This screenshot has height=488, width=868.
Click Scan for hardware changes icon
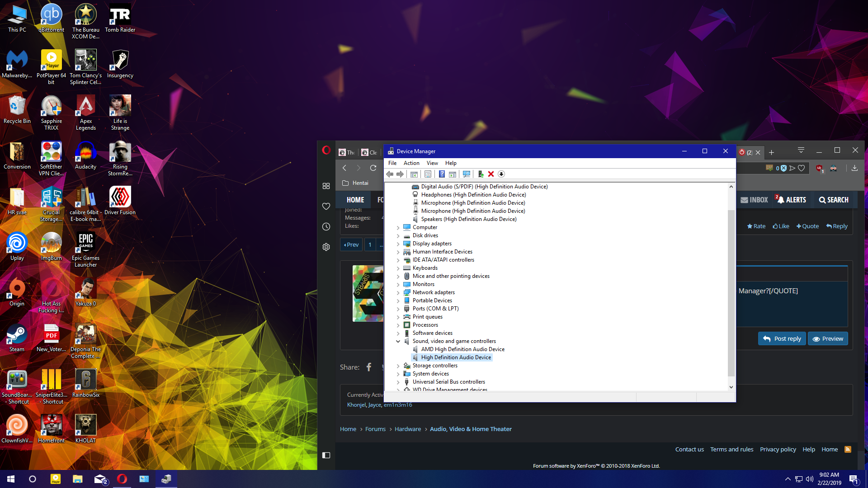(467, 174)
